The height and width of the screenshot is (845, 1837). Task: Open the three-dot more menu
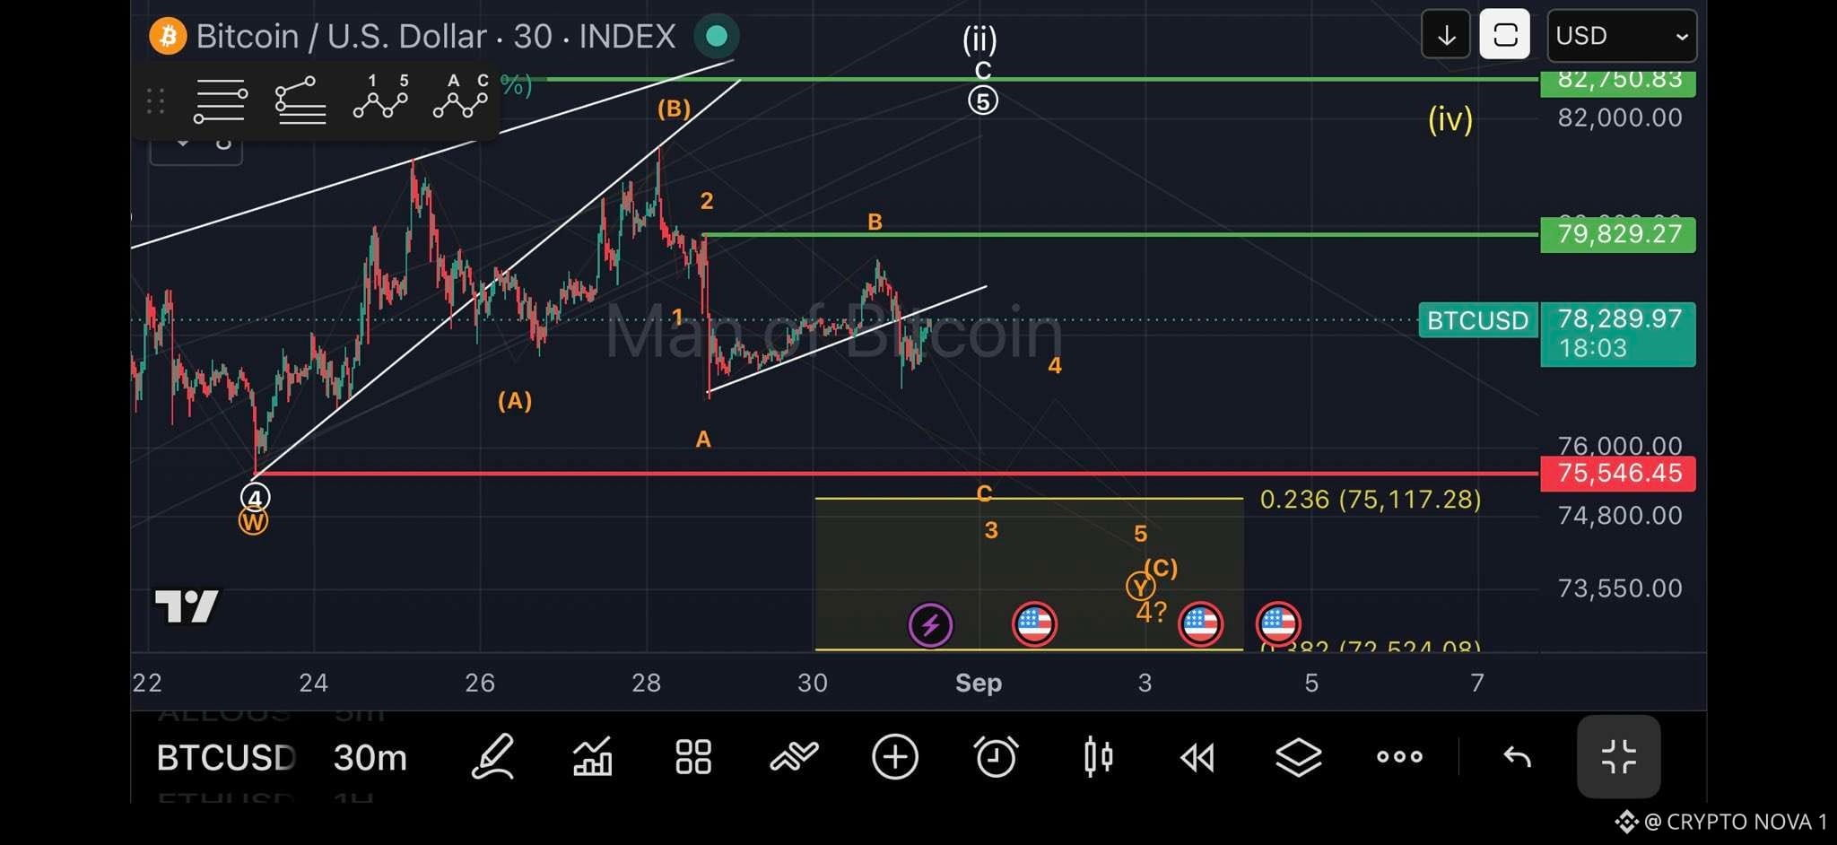(x=1399, y=757)
